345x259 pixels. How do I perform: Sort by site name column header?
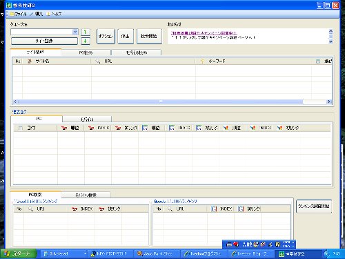pos(57,61)
